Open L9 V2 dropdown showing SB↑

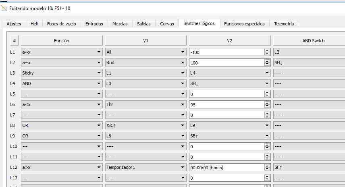pyautogui.click(x=229, y=136)
